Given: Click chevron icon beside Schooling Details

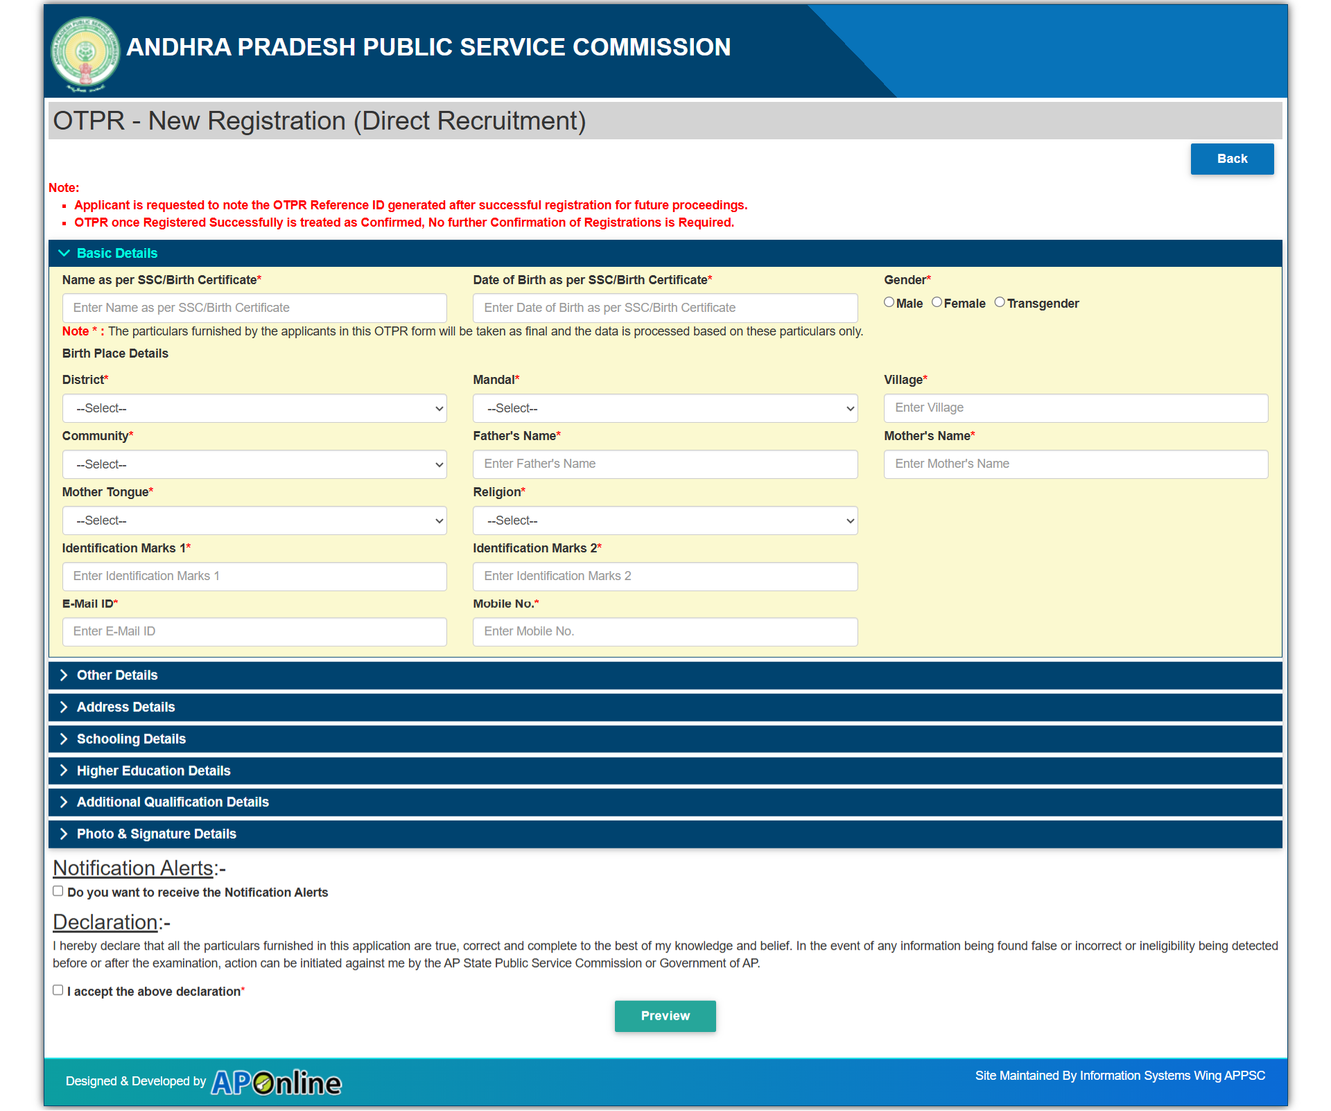Looking at the screenshot, I should [x=64, y=739].
